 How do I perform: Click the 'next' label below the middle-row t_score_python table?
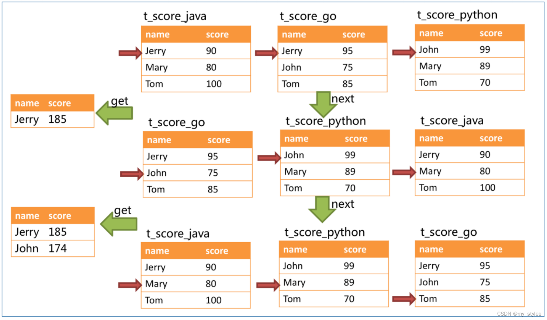[x=343, y=204]
